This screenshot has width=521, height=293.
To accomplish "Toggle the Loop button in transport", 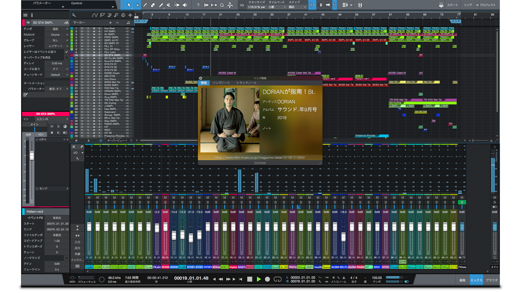I will pyautogui.click(x=277, y=279).
